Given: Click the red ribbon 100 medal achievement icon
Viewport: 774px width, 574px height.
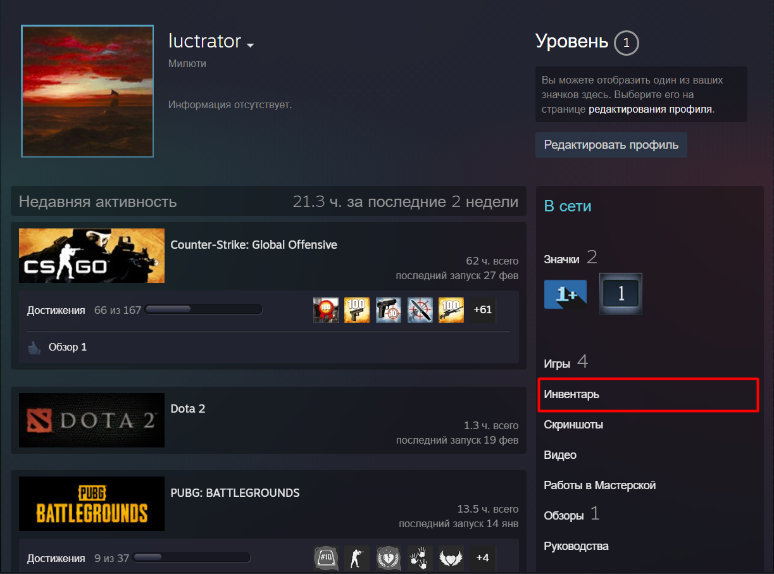Looking at the screenshot, I should tap(326, 310).
